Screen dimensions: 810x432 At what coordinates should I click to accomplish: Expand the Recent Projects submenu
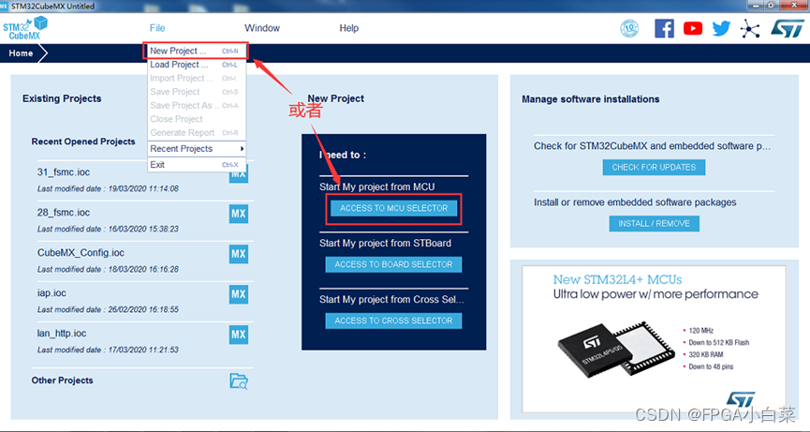click(x=196, y=149)
